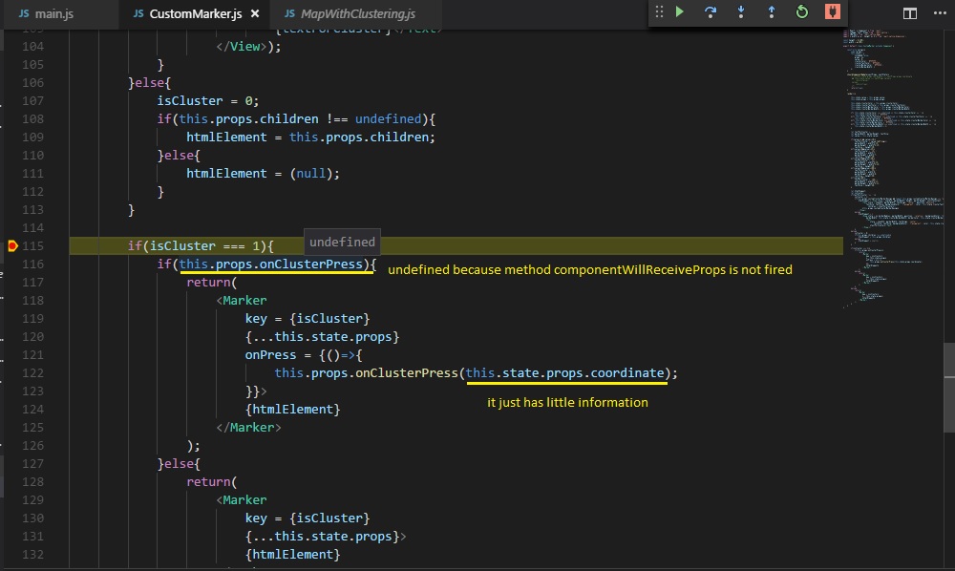Click 'return(' on line 117
Screen dimensions: 955x571
[212, 283]
